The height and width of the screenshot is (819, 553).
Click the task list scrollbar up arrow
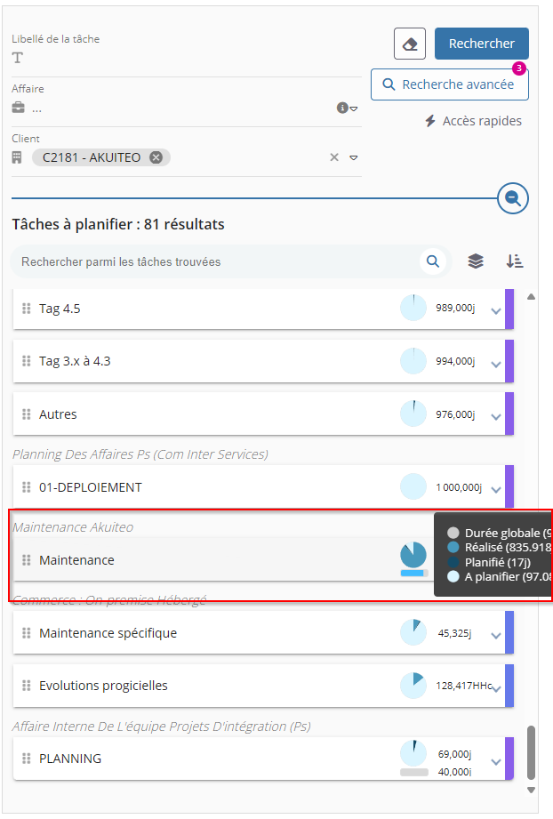pos(532,297)
